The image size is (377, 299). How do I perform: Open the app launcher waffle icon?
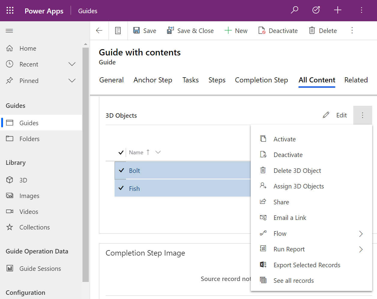pos(10,10)
